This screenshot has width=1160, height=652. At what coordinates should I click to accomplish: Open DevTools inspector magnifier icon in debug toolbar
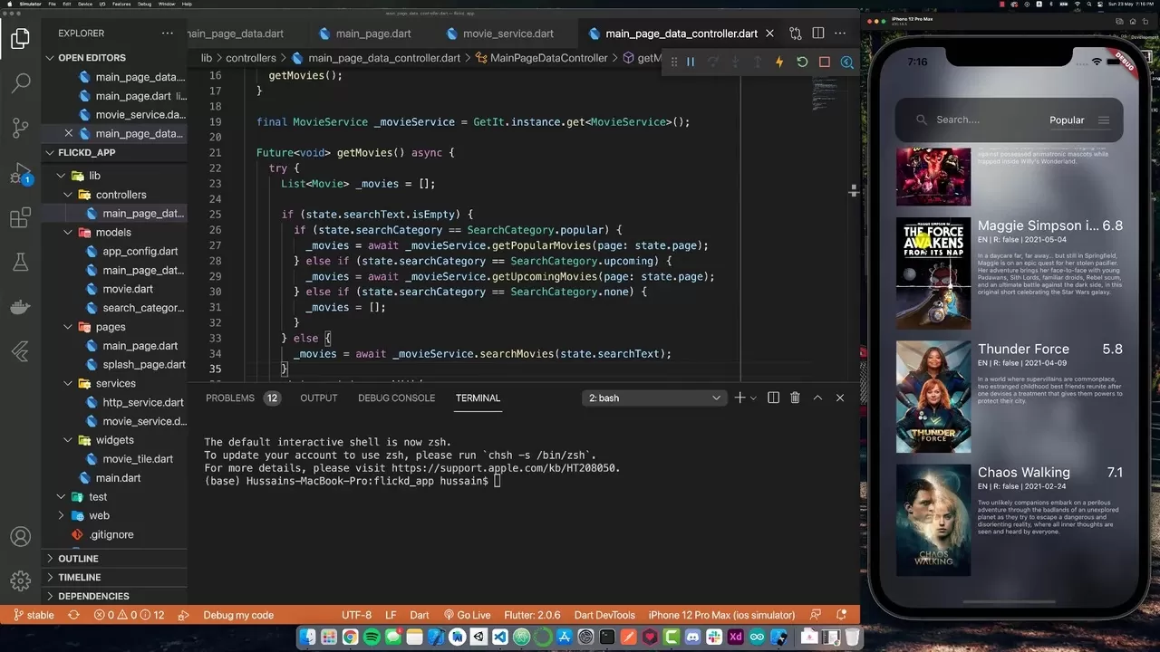click(x=847, y=61)
